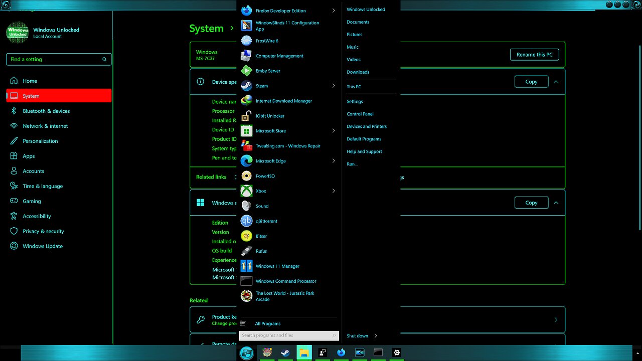
Task: Select Devices and Printers in the start menu
Action: point(367,127)
